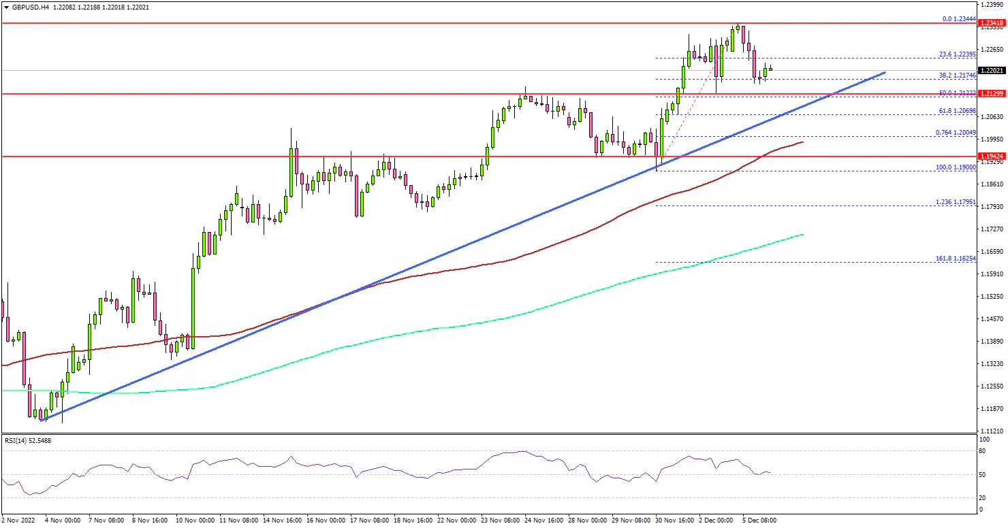The width and height of the screenshot is (1008, 528).
Task: Click the red 1.19424 support price tag
Action: tap(991, 156)
